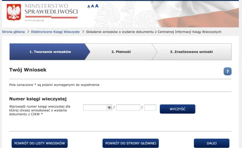Select the medium font size A

click(x=92, y=6)
